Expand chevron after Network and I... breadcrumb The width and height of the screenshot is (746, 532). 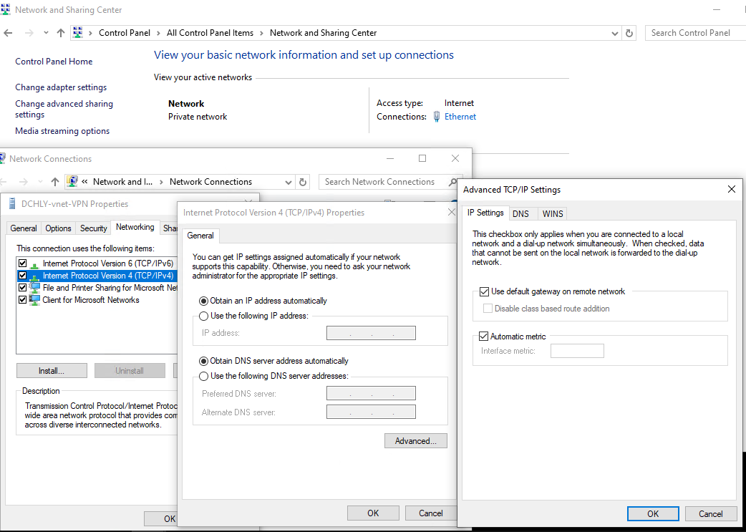tap(161, 182)
